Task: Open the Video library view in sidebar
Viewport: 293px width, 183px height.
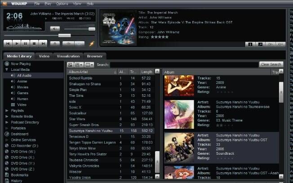Action: (22, 105)
